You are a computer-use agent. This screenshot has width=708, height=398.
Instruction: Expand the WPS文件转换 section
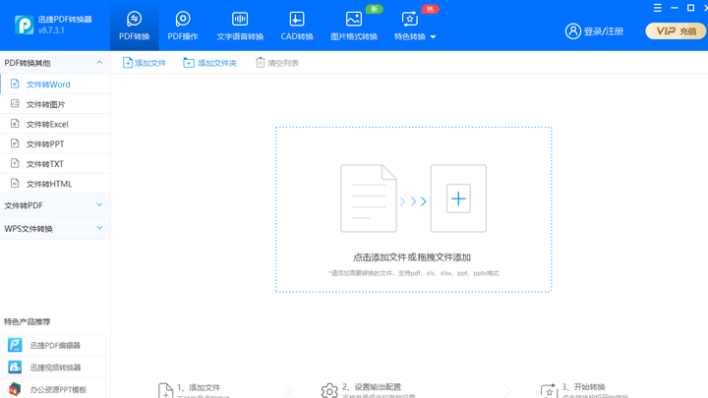click(x=55, y=228)
